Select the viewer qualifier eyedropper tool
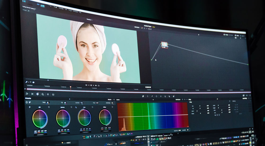Screen dimensions: 265x146 pos(26,82)
